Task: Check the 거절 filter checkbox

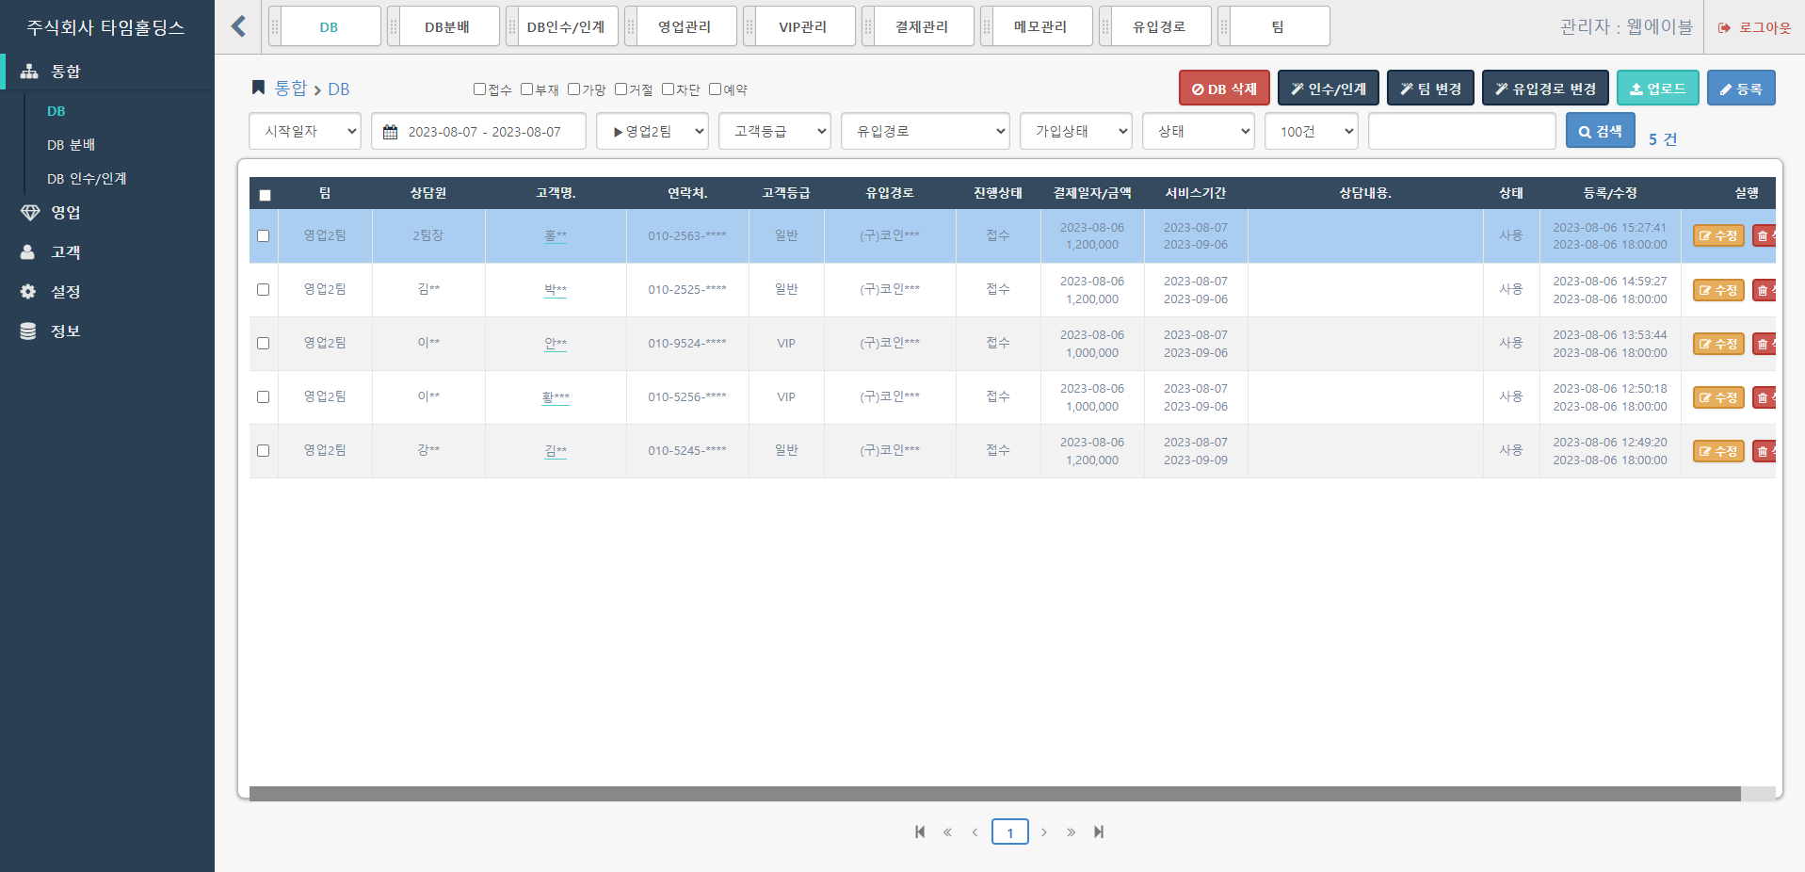Action: 620,89
